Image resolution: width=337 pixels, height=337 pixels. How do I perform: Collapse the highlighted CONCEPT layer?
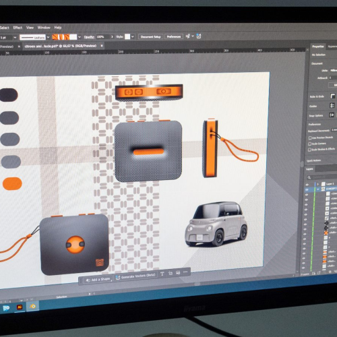(x=317, y=189)
